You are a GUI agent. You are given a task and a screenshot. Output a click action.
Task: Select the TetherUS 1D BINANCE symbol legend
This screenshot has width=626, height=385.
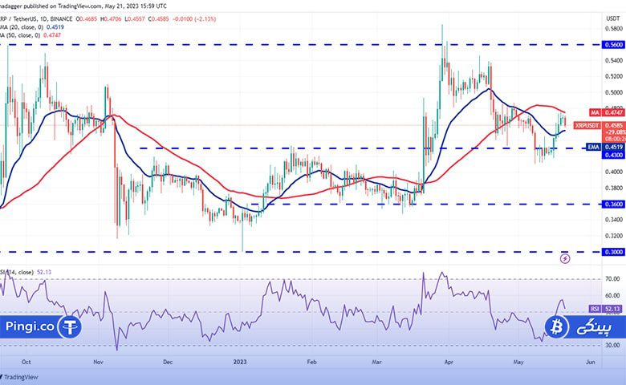(37, 18)
